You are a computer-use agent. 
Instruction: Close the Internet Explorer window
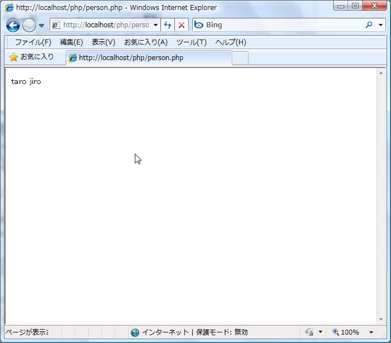click(374, 6)
